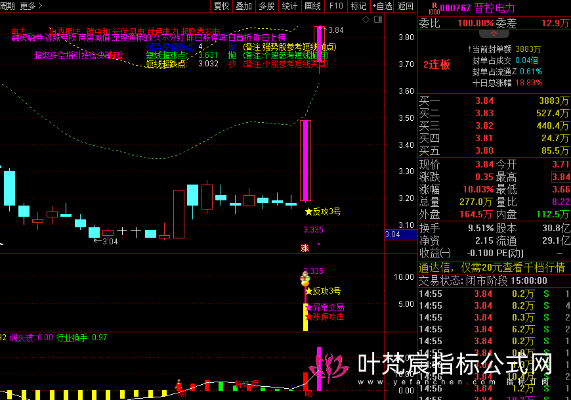Select the 买二 bid row at 3.83
The width and height of the screenshot is (571, 400).
click(x=494, y=113)
